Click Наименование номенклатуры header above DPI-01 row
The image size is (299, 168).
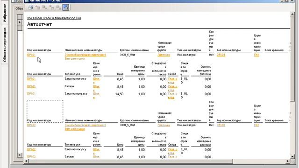click(x=84, y=50)
